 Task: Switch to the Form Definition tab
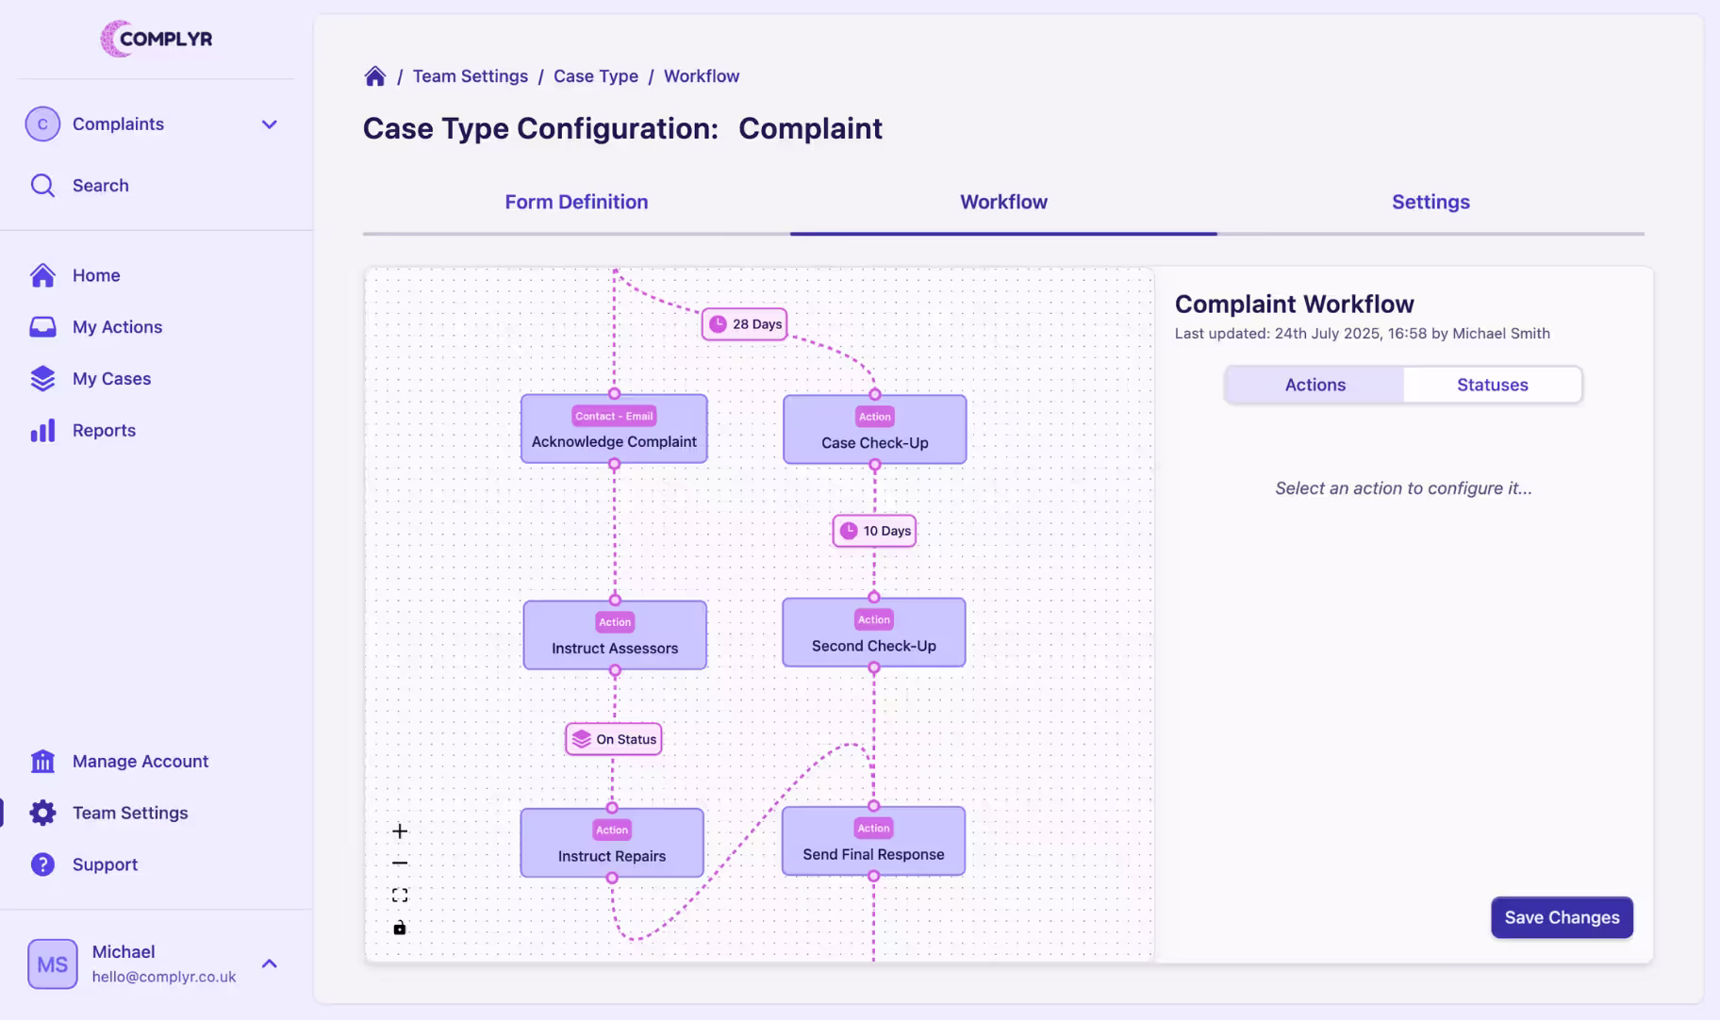click(575, 201)
